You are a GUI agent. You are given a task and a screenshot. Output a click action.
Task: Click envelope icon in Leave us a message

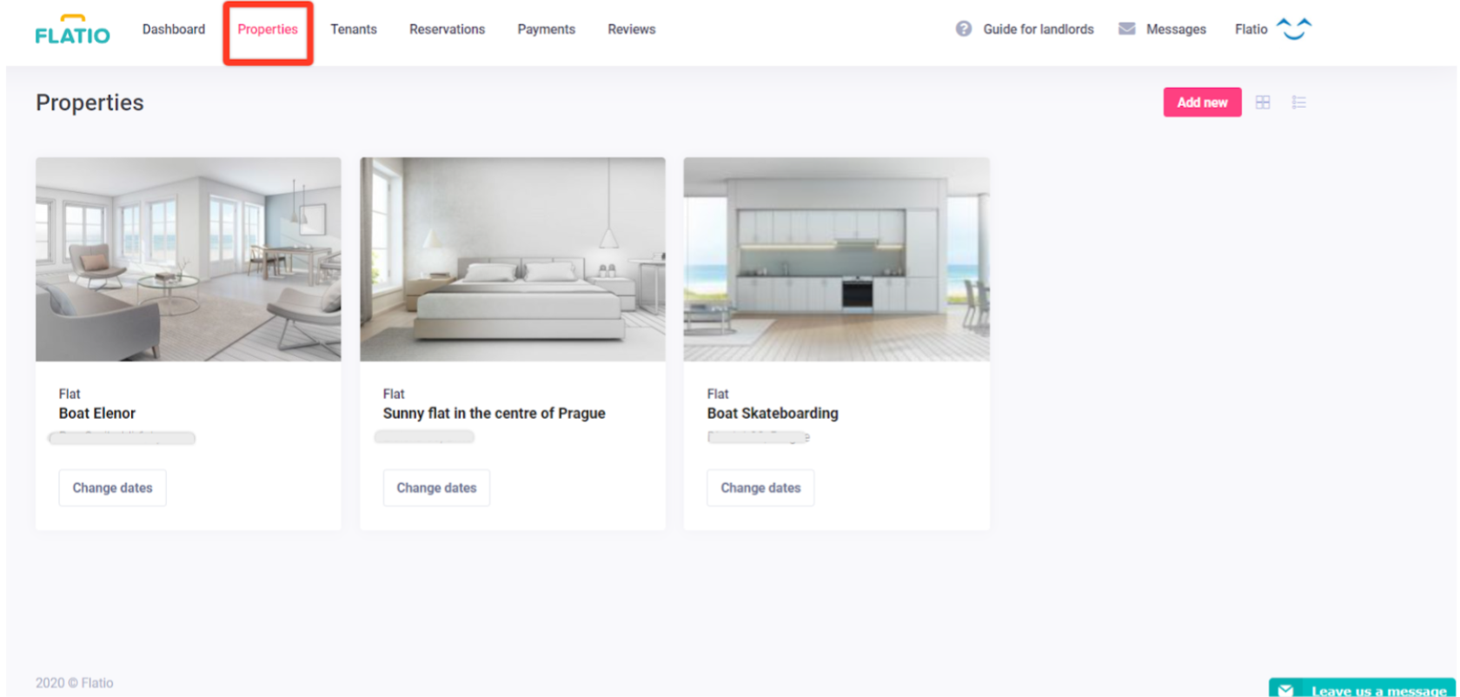1285,691
